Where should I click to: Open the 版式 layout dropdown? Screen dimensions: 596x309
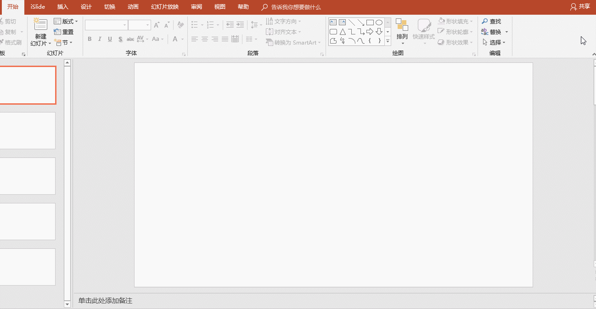(66, 22)
